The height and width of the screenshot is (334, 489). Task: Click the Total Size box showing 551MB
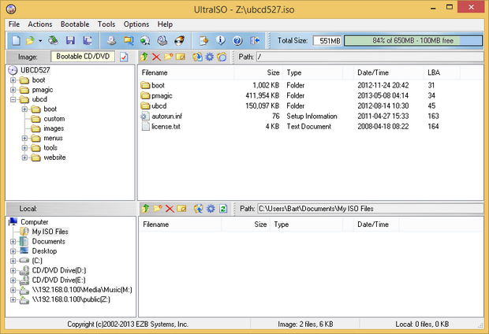click(327, 40)
